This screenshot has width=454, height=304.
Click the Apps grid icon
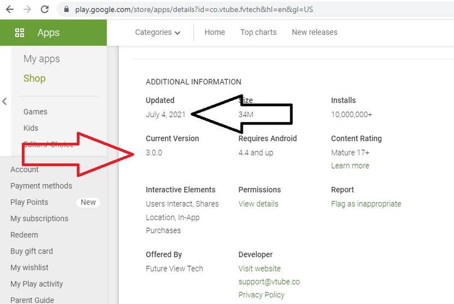coord(20,33)
